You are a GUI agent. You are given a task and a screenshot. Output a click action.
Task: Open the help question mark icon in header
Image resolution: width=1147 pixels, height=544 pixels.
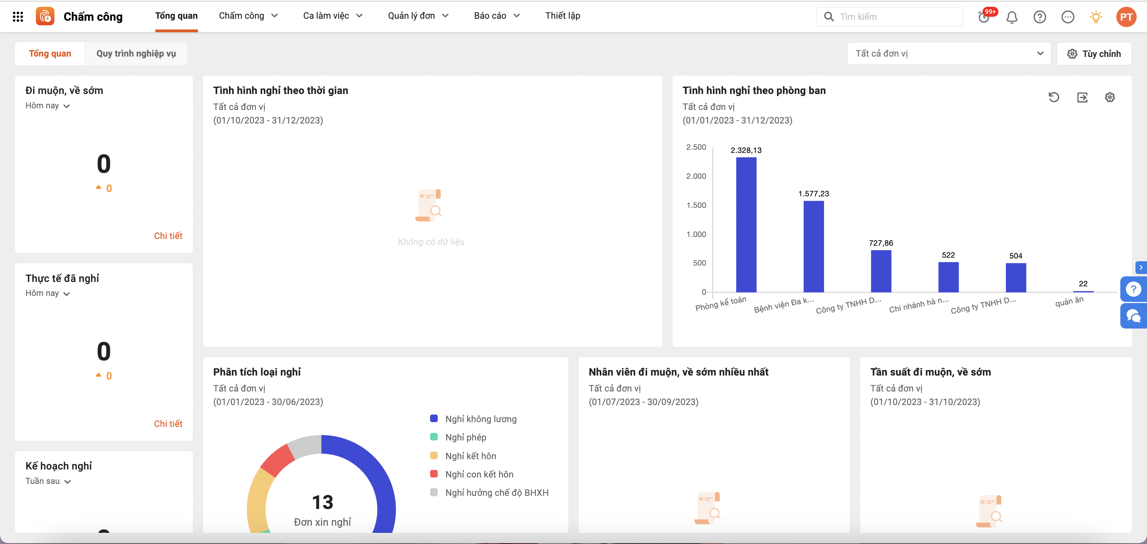point(1040,17)
